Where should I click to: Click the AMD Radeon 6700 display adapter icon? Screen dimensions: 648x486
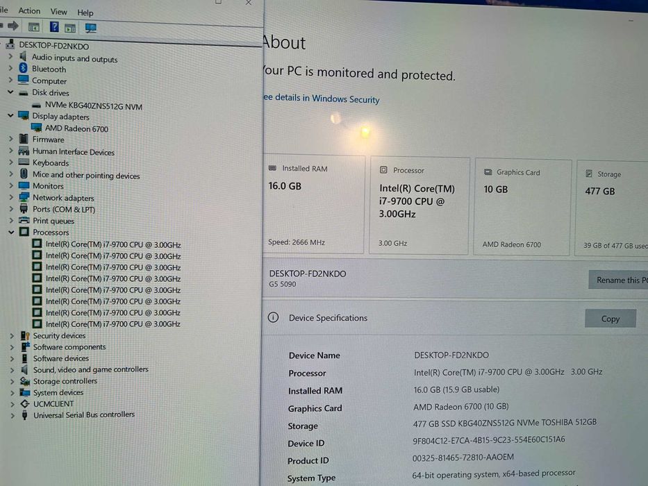pyautogui.click(x=36, y=128)
